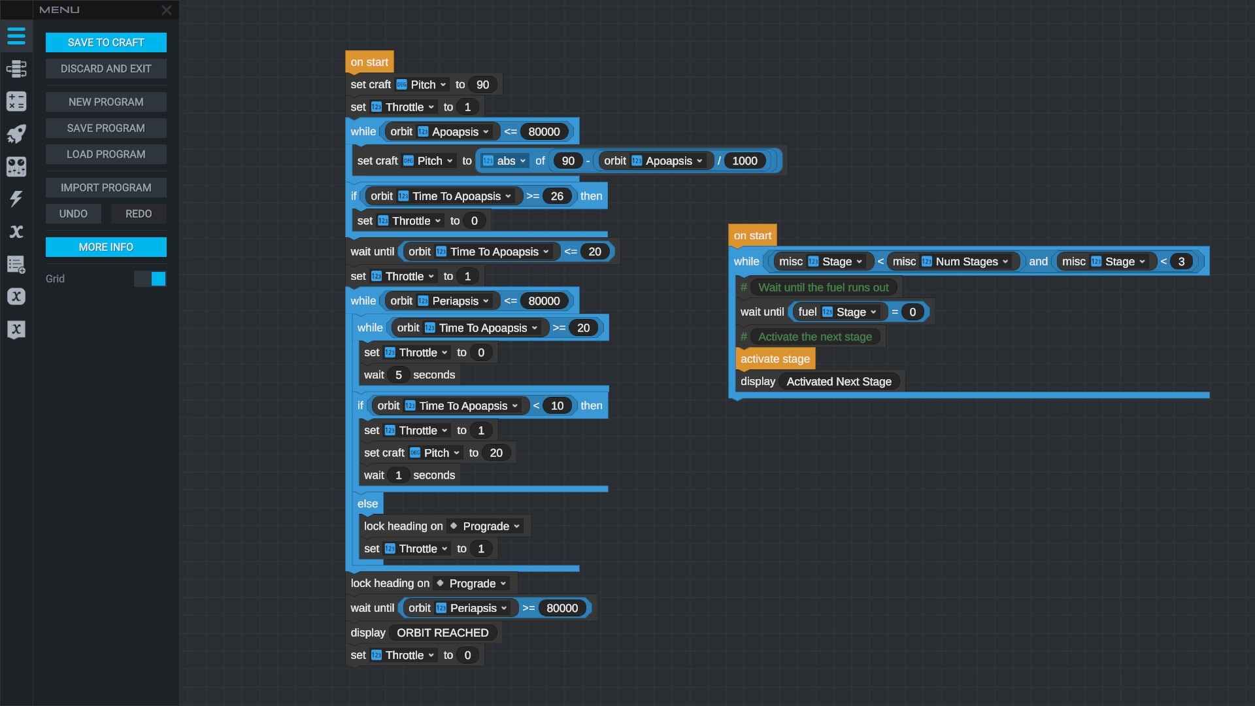Open the hamburger menu icon

point(16,36)
